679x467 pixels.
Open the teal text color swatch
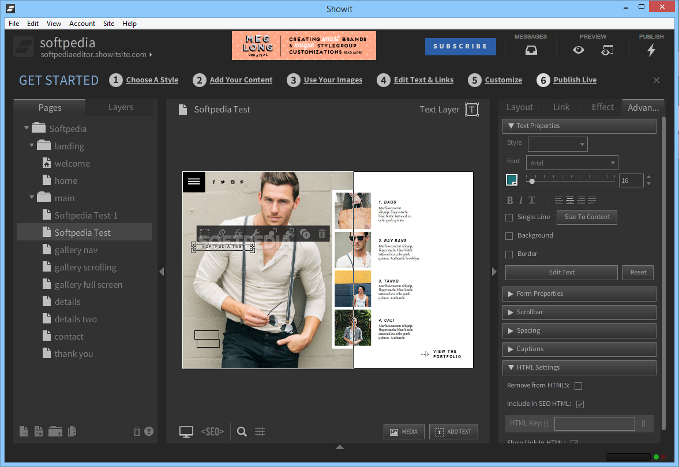click(512, 180)
